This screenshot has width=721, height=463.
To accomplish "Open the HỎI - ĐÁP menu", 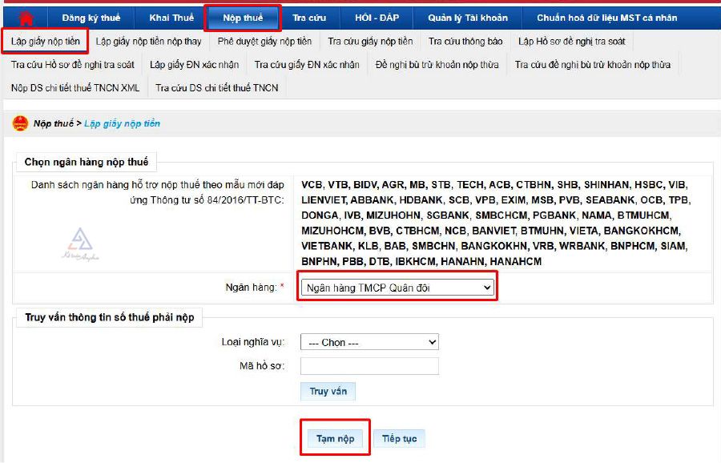I will pyautogui.click(x=377, y=18).
